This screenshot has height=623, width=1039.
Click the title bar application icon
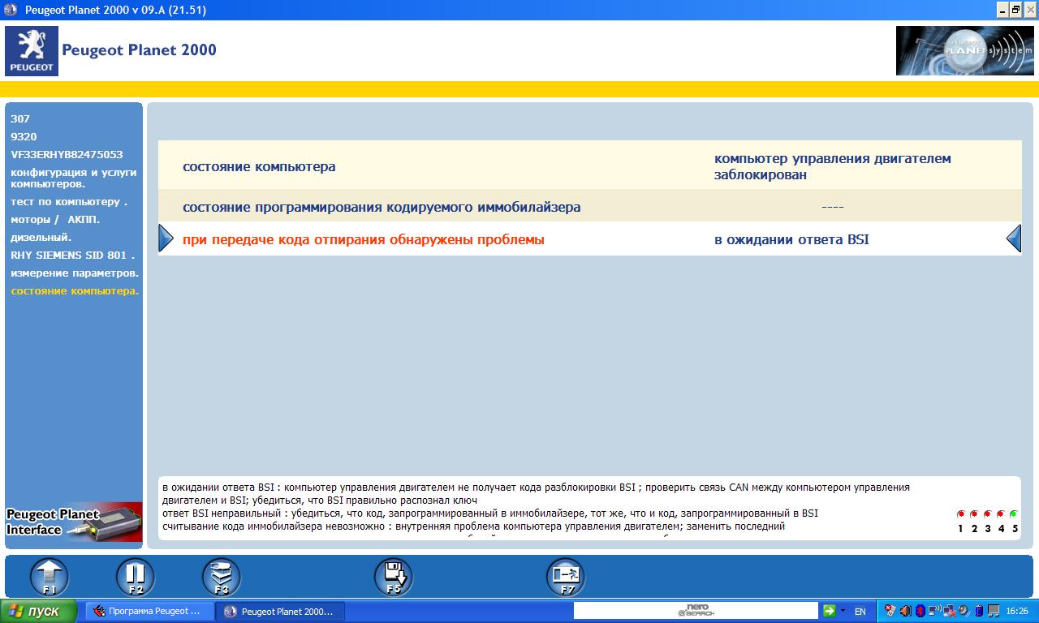pos(10,10)
